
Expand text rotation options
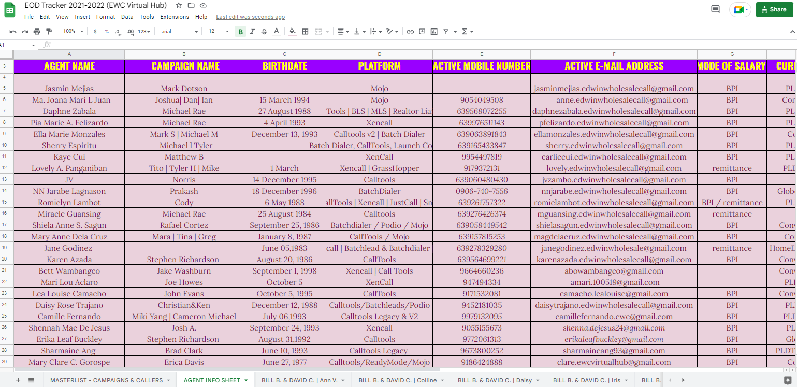click(392, 32)
